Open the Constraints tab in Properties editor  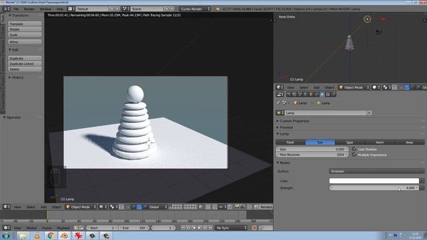(x=317, y=95)
